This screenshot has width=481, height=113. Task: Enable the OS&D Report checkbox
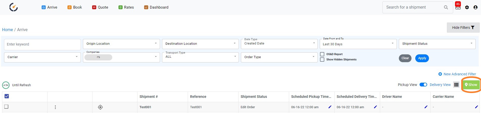click(322, 54)
